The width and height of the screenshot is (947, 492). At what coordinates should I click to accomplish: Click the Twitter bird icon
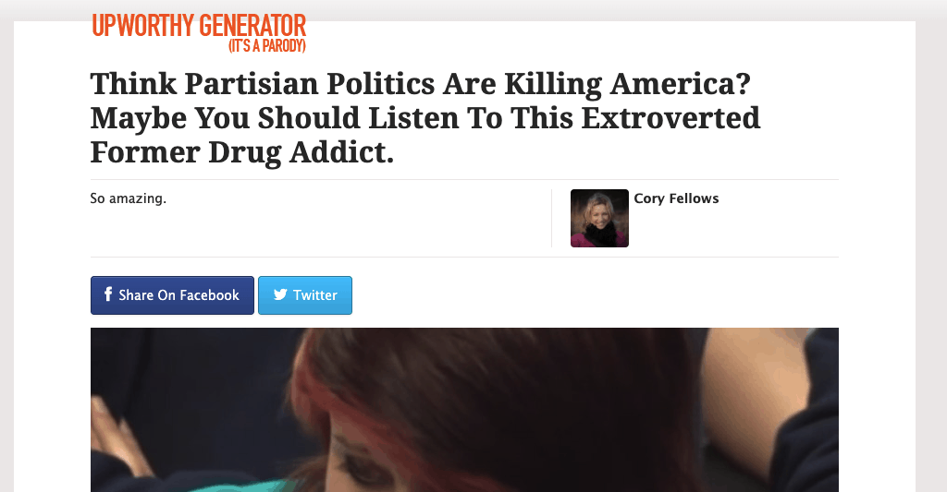[x=279, y=294]
